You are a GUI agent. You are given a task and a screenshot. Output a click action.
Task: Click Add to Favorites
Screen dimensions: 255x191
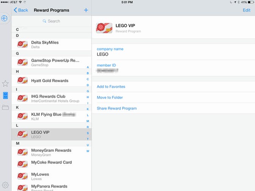tap(111, 87)
